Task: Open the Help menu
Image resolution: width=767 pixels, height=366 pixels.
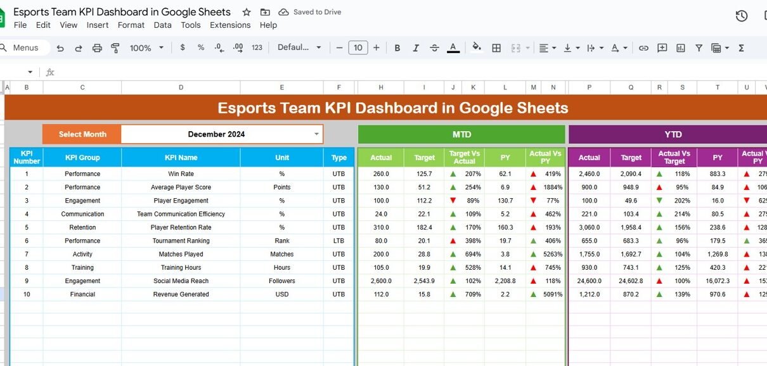Action: point(268,25)
